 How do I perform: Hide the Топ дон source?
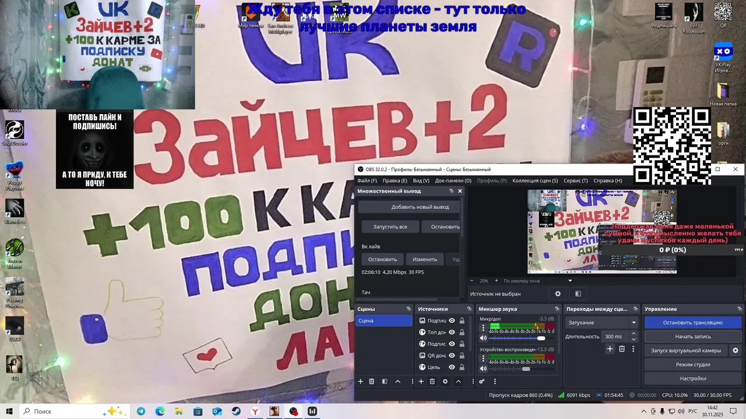coord(452,332)
